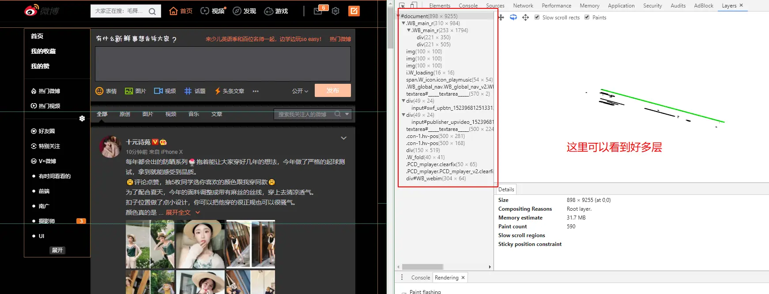This screenshot has height=294, width=769.
Task: Select Layers rotate mode tool
Action: (513, 17)
